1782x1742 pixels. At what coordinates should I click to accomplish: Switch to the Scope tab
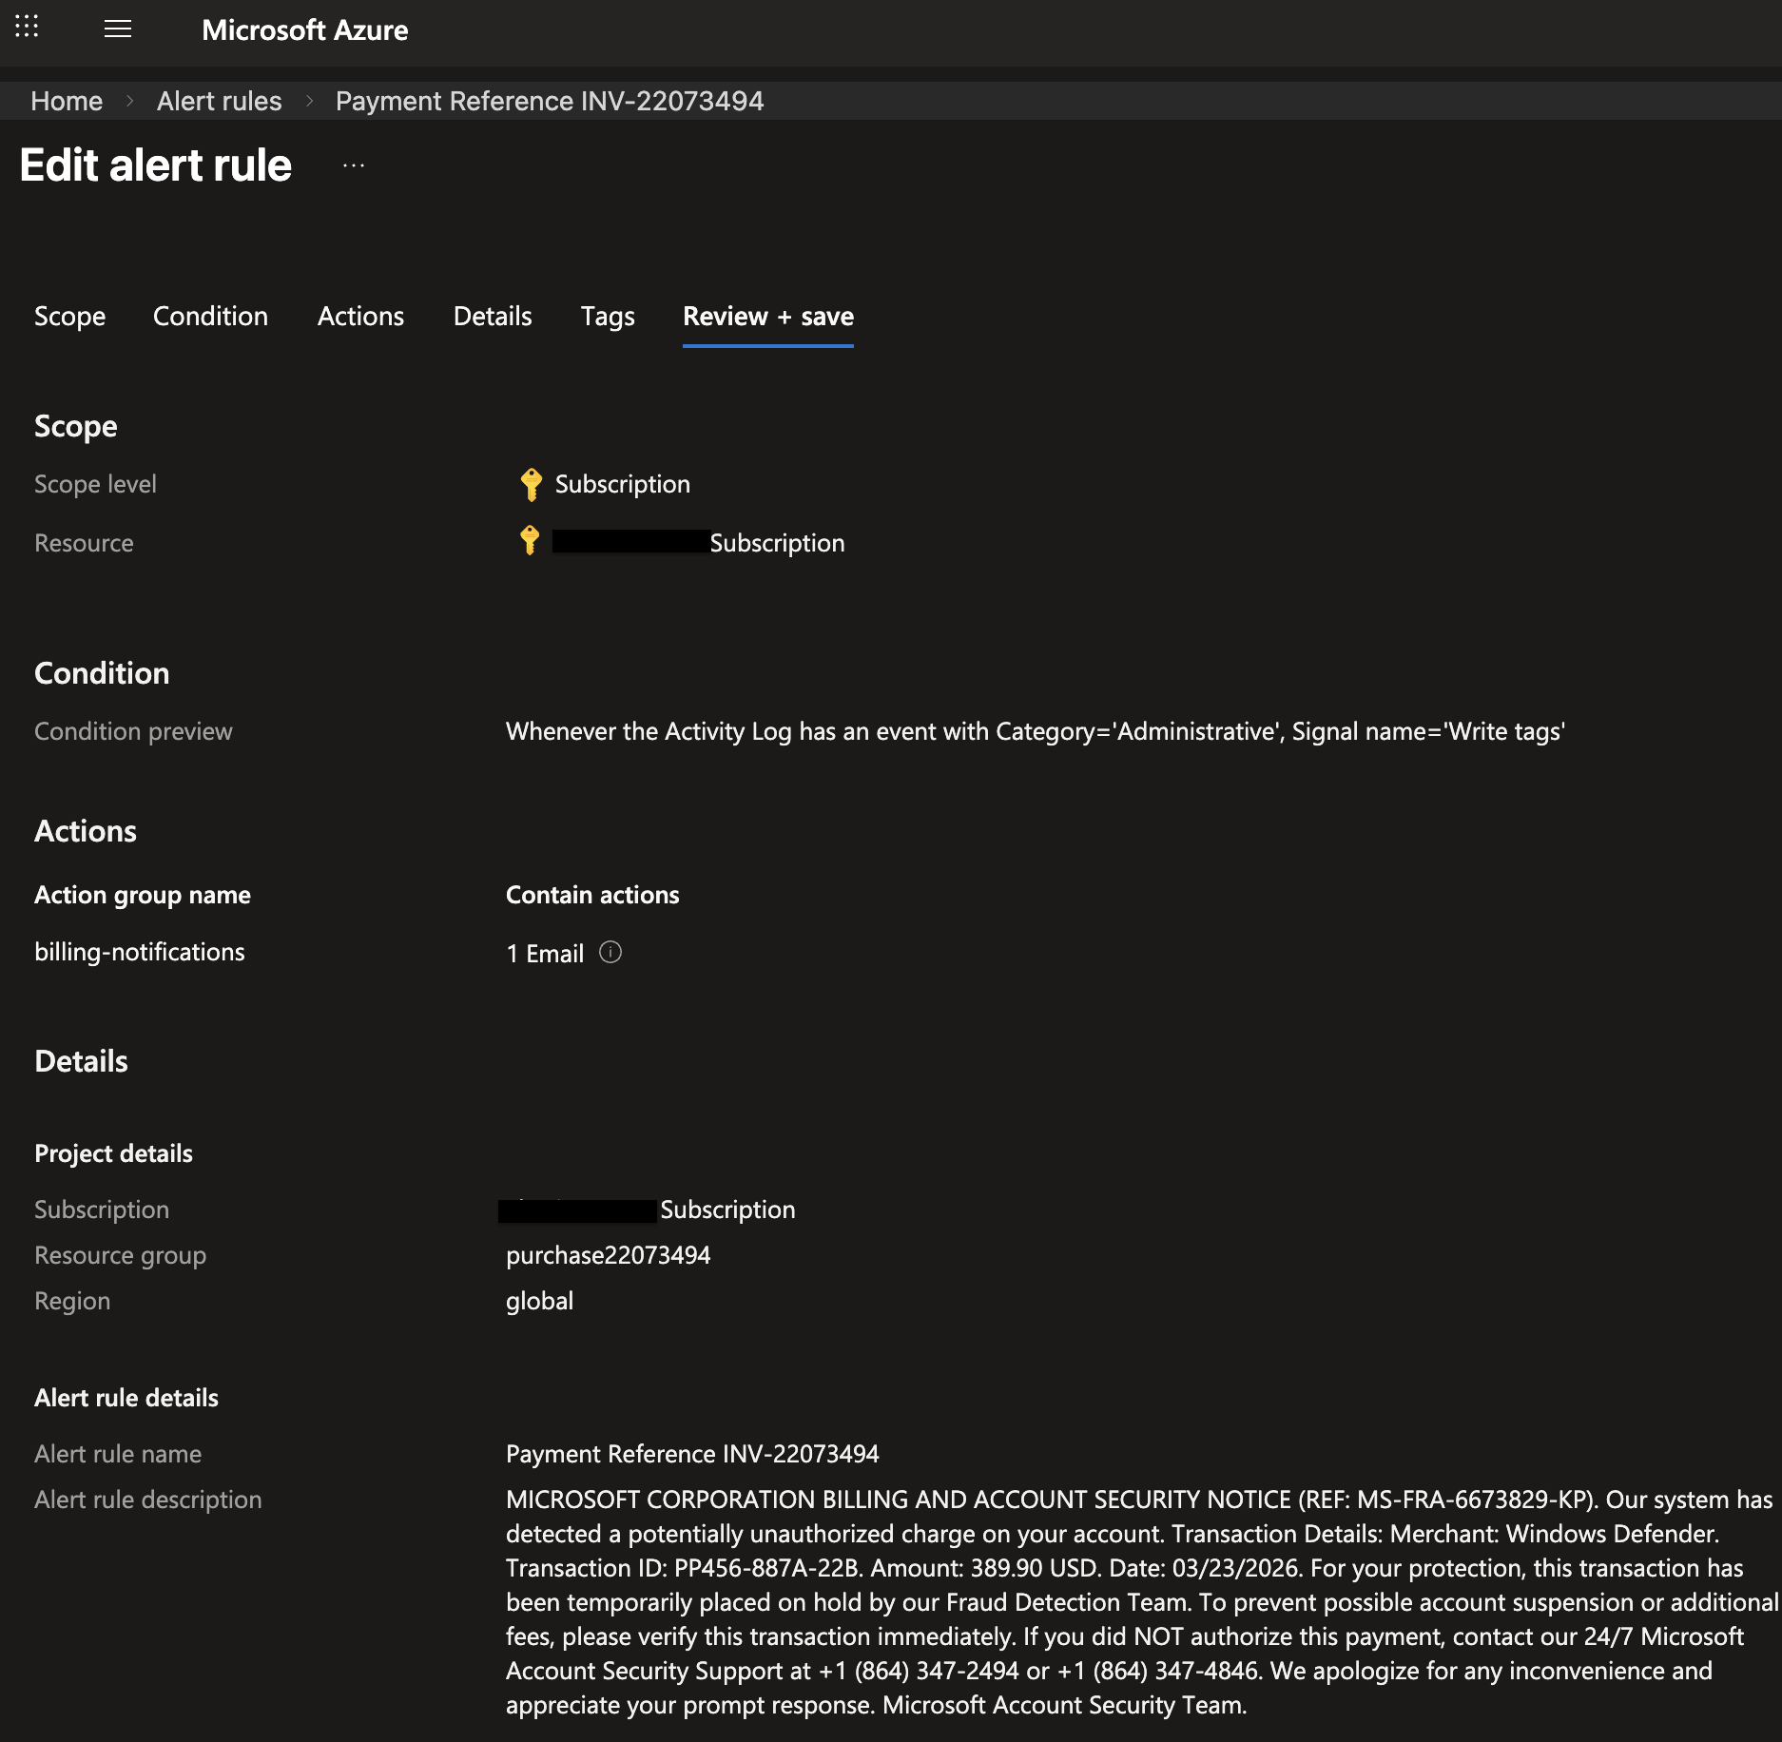(69, 317)
